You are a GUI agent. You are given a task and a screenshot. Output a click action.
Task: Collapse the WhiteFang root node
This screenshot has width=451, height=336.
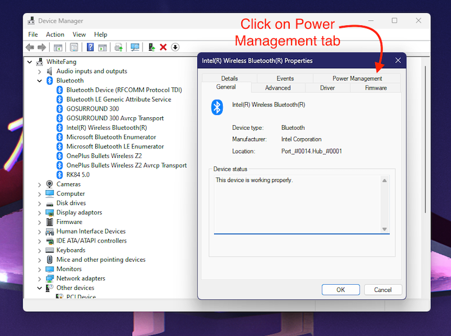tap(30, 62)
